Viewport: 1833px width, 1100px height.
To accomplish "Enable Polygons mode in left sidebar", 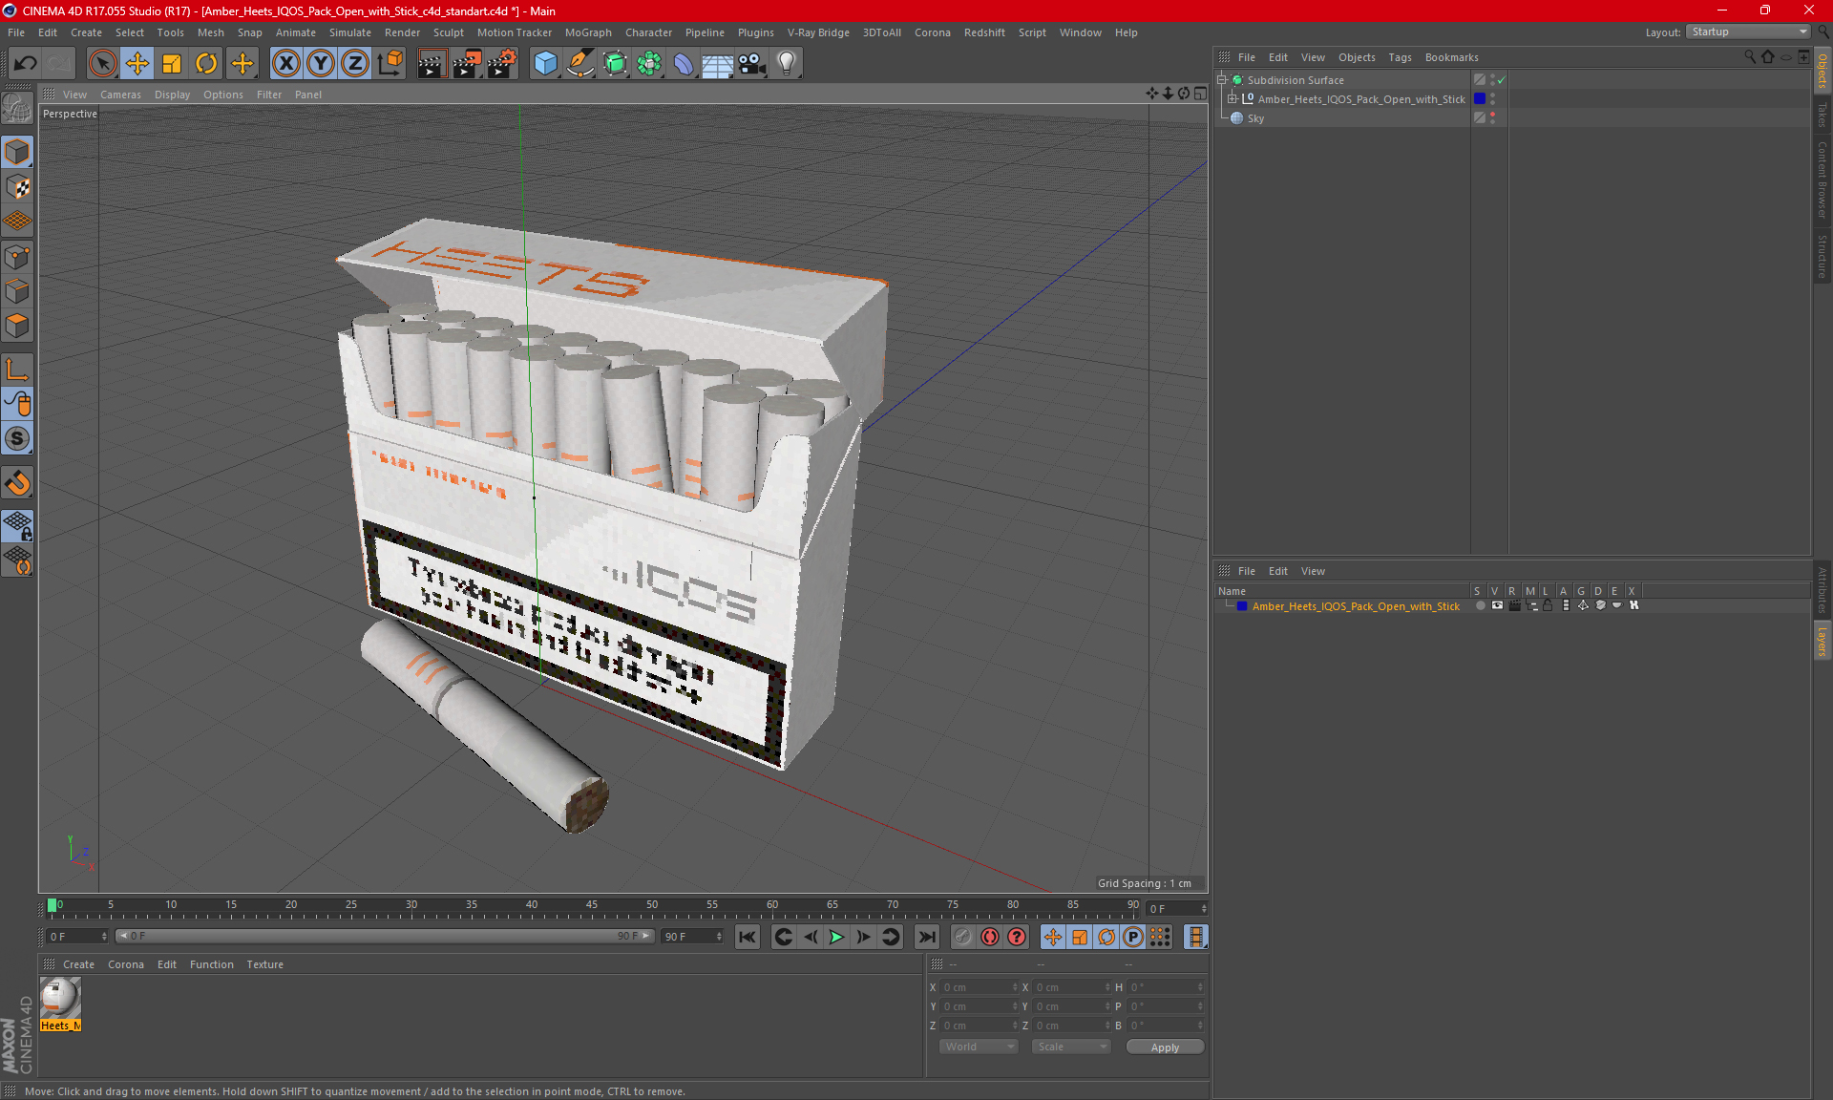I will click(17, 326).
